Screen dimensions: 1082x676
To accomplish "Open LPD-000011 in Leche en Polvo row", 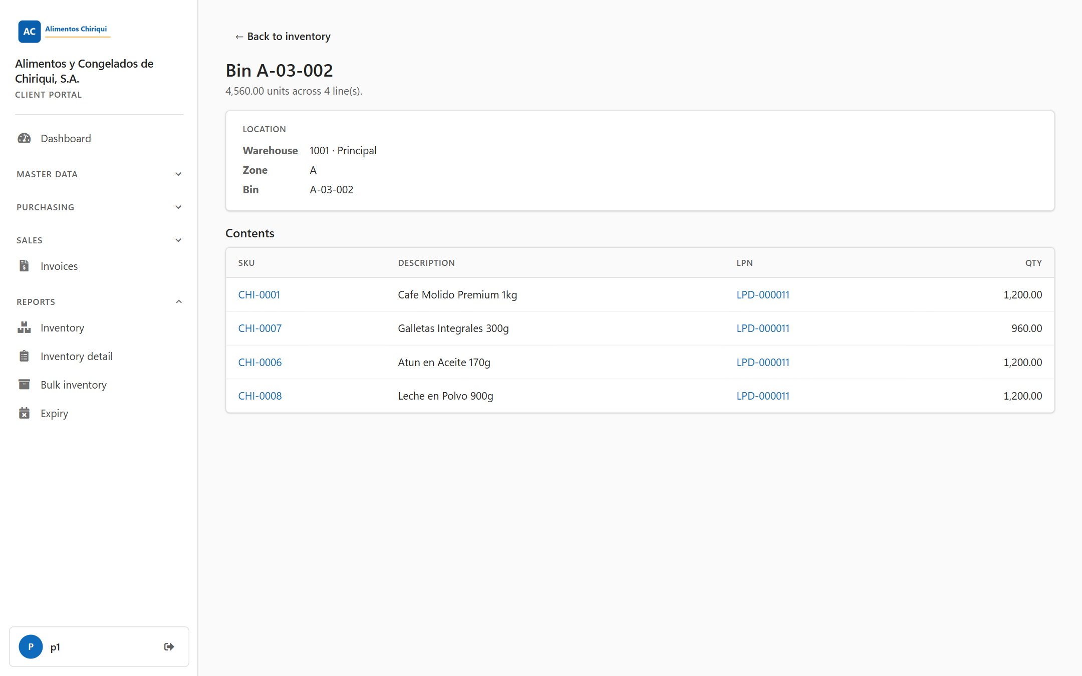I will coord(763,396).
